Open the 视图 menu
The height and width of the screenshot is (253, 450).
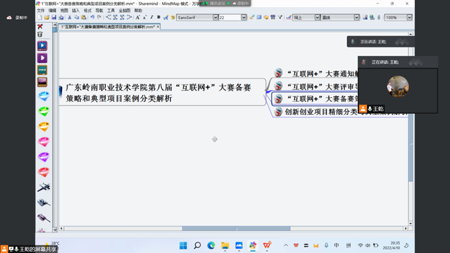coord(64,11)
